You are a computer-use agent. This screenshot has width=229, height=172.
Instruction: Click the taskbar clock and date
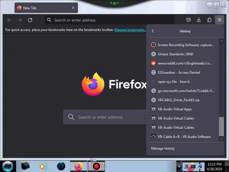(x=214, y=167)
